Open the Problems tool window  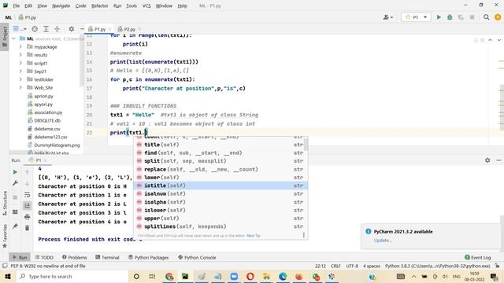point(74,257)
